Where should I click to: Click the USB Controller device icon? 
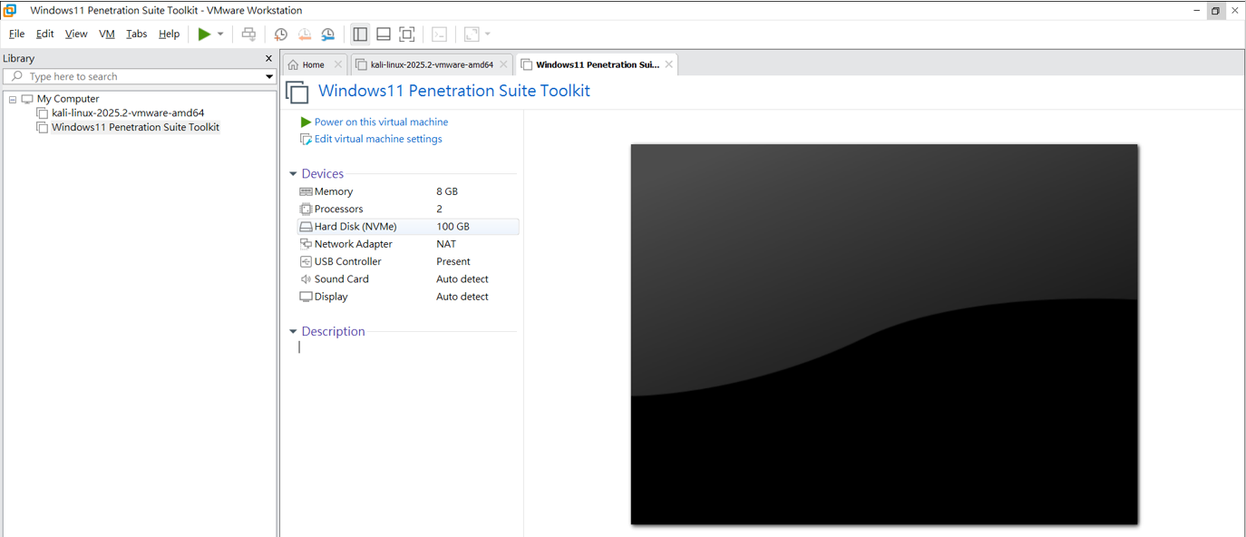306,261
